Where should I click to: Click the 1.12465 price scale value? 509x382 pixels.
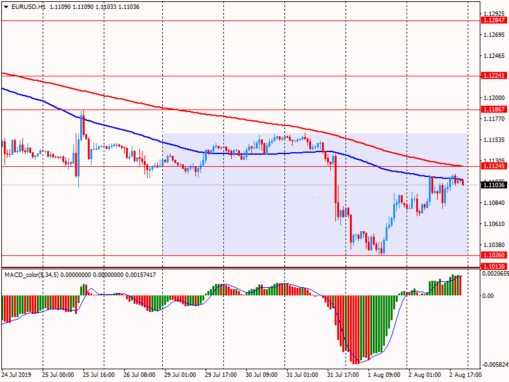coord(494,56)
